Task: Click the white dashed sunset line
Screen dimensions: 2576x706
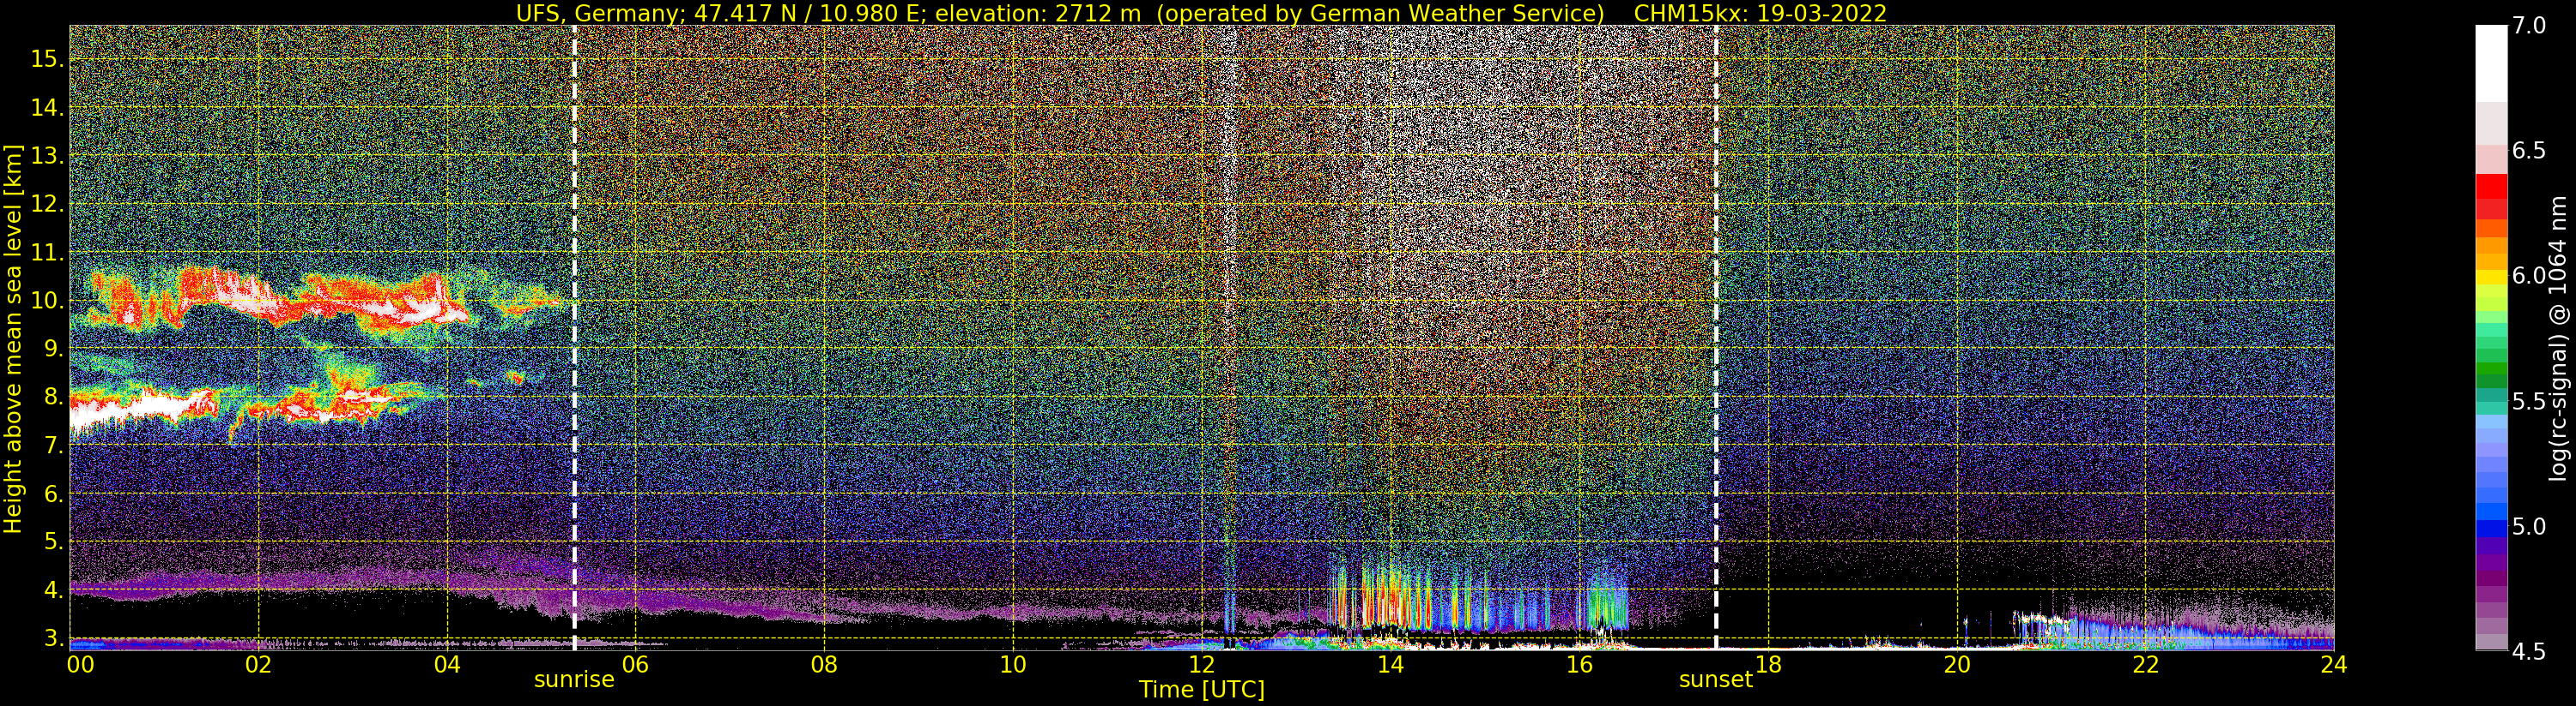Action: (1716, 338)
